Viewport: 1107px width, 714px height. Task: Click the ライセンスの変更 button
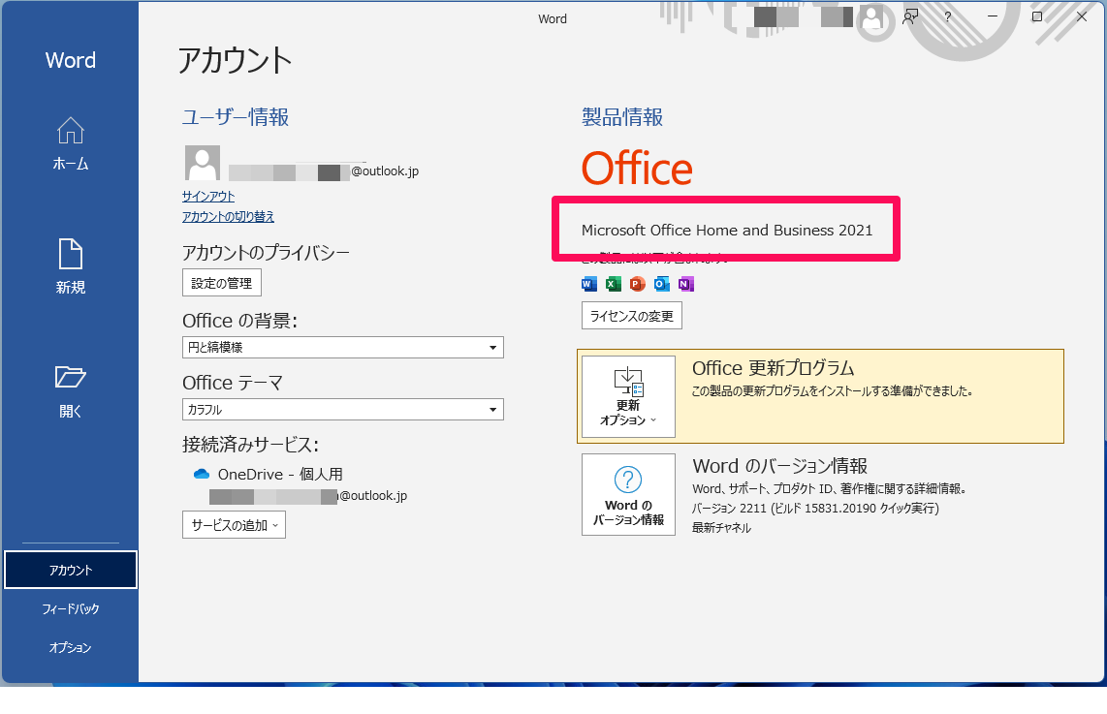[x=632, y=316]
